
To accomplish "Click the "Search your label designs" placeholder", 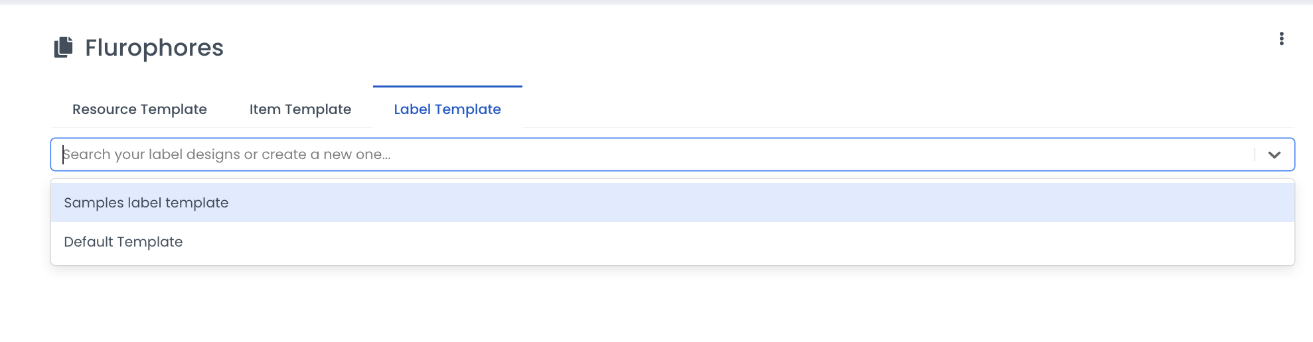I will pos(227,154).
